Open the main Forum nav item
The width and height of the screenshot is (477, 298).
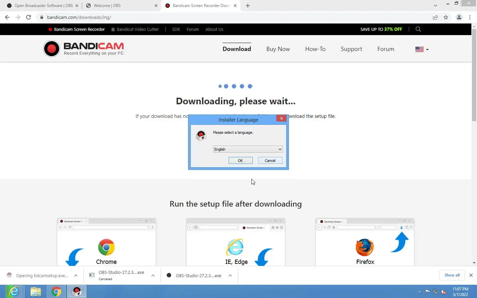386,49
